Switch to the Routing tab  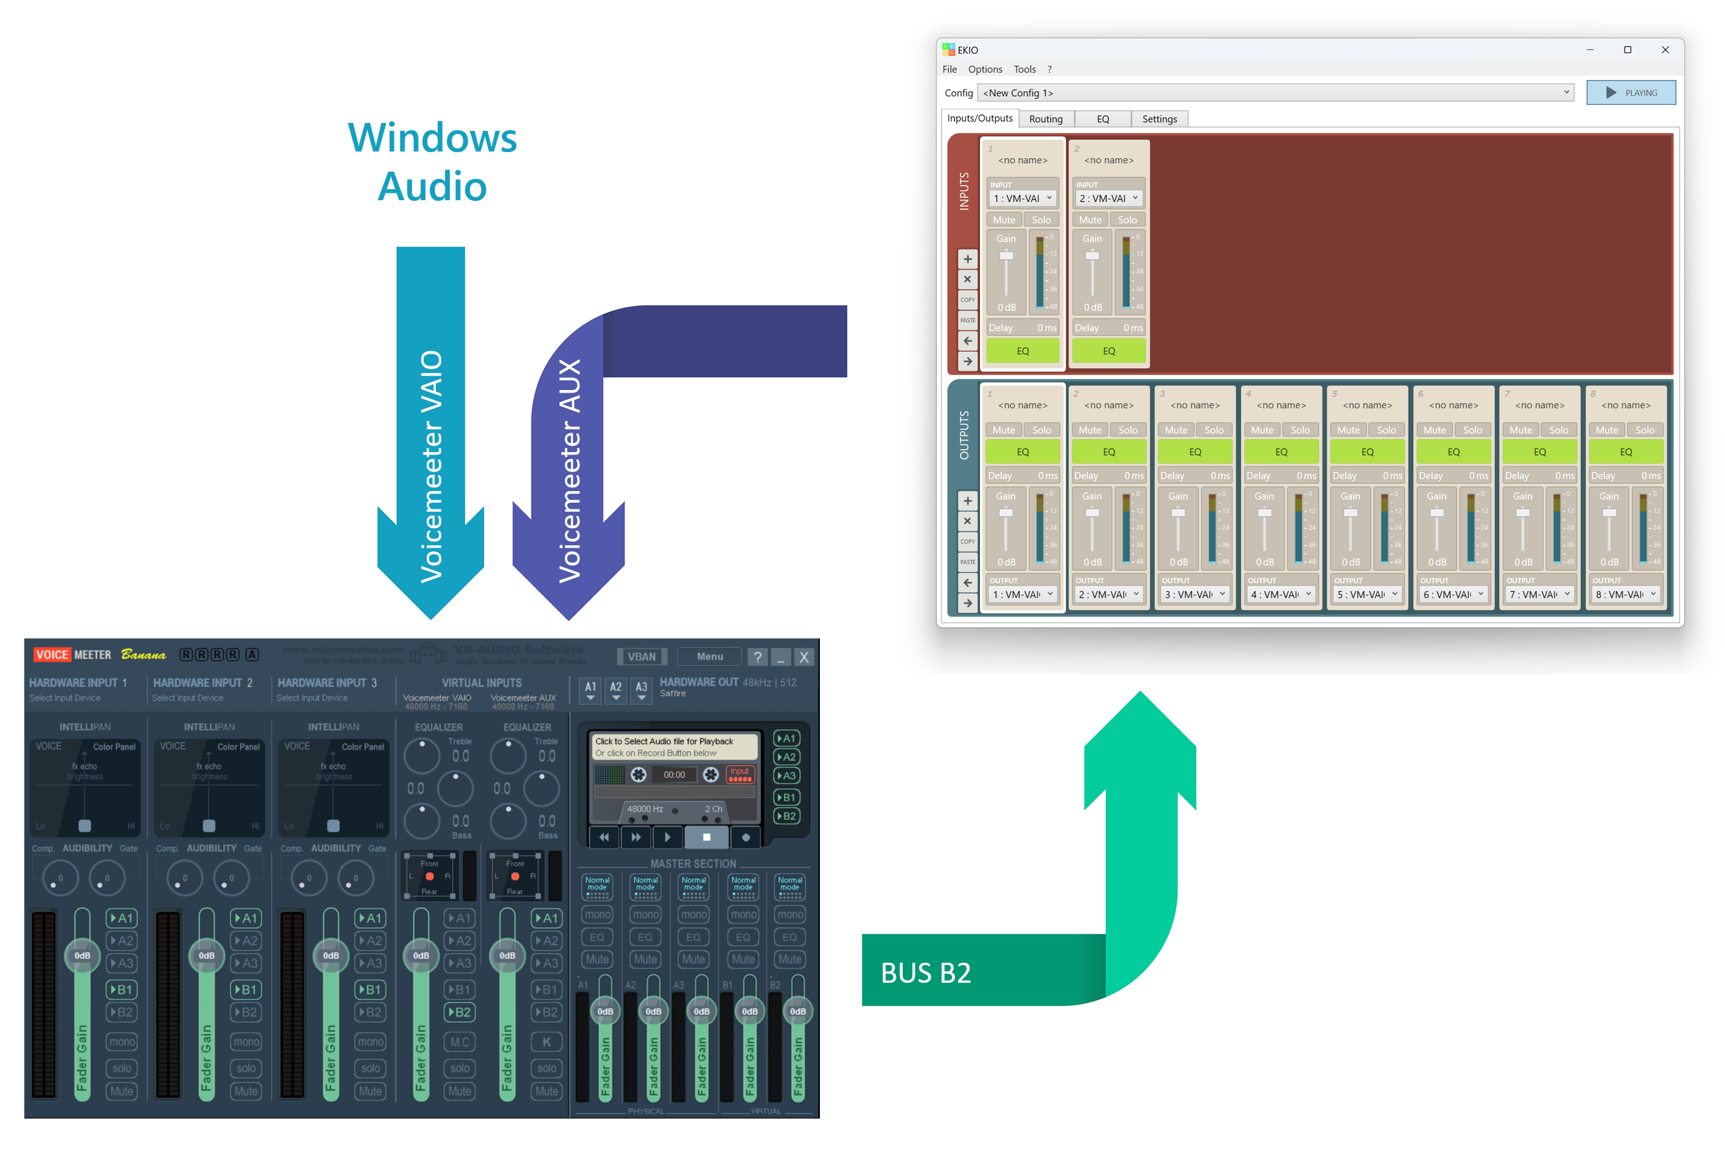click(x=1046, y=119)
